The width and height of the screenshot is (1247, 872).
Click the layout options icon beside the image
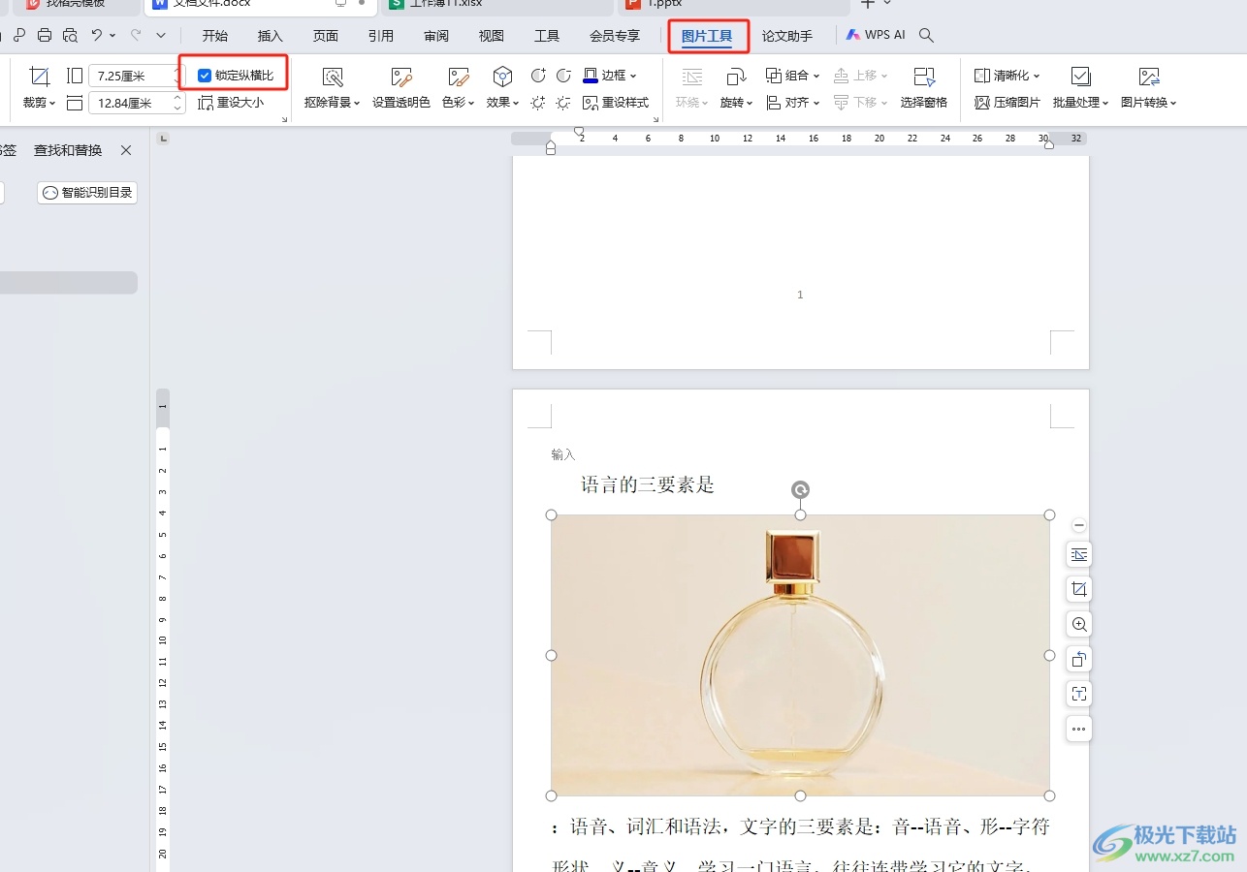point(1079,554)
